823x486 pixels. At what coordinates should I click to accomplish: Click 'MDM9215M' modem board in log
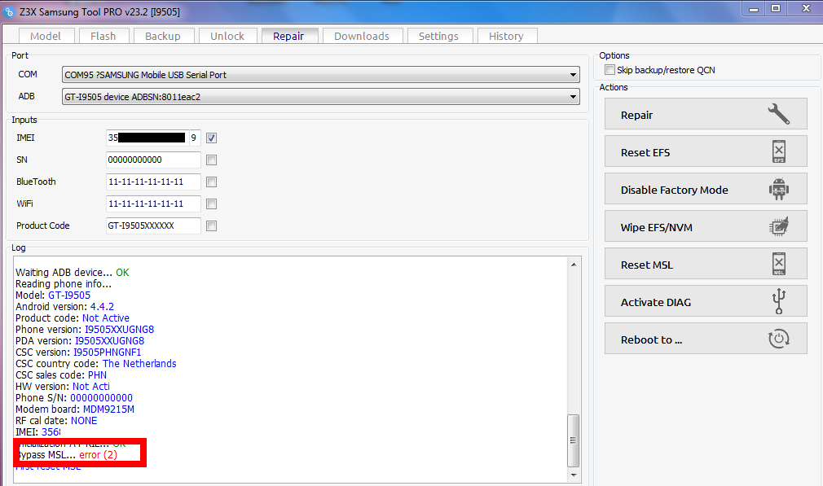[108, 409]
